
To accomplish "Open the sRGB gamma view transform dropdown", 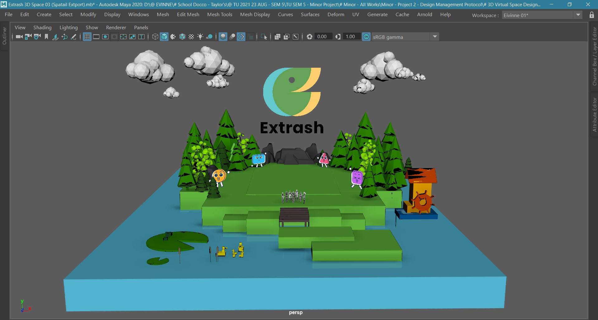I will (x=435, y=37).
